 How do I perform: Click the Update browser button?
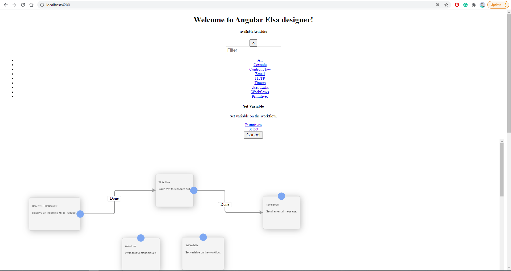[x=496, y=5]
